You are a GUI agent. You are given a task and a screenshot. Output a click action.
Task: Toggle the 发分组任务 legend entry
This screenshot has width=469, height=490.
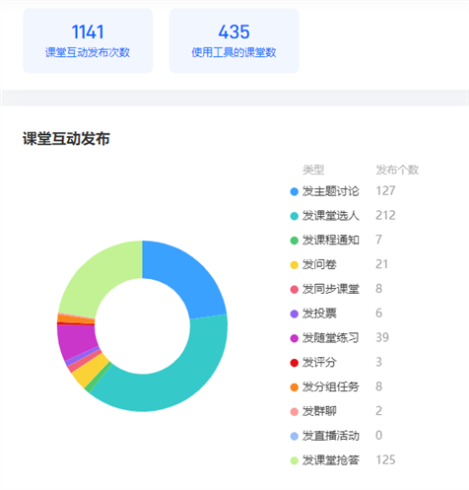point(325,386)
